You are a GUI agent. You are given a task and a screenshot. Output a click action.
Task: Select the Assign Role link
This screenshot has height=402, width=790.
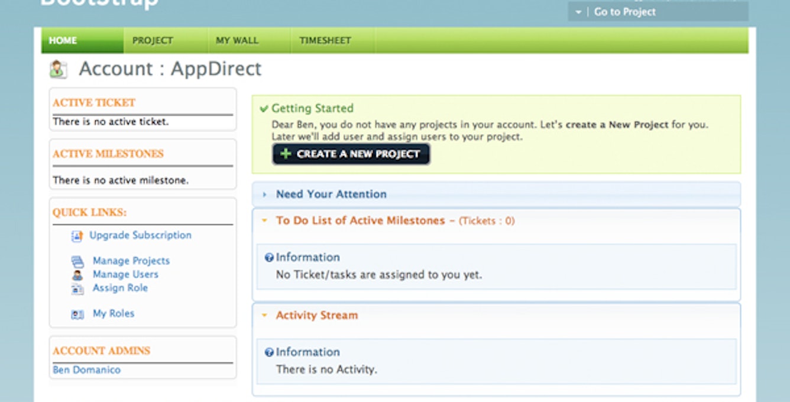(x=120, y=288)
